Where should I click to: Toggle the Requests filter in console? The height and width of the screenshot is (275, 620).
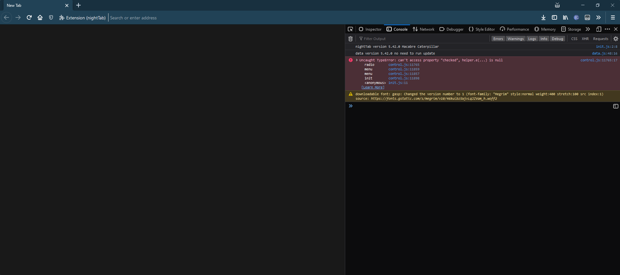tap(601, 39)
